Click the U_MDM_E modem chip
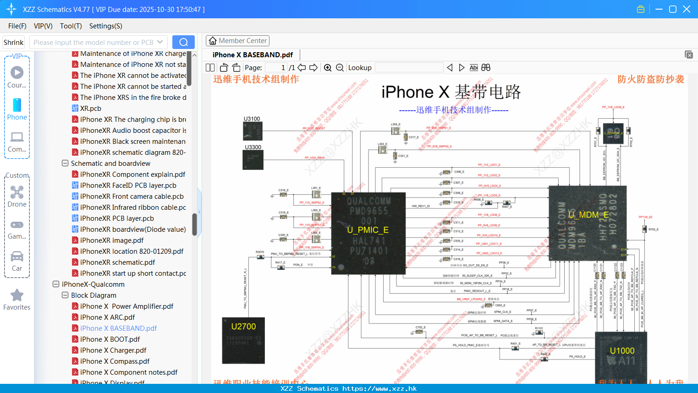This screenshot has height=393, width=698. [588, 223]
